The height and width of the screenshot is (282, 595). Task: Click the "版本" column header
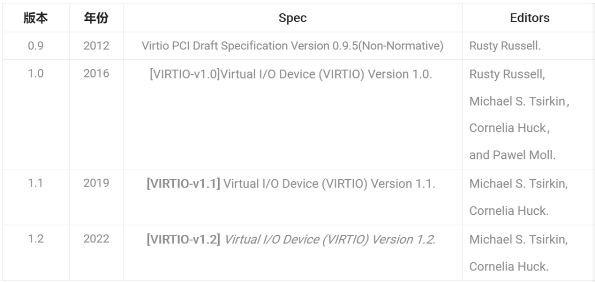click(x=35, y=18)
